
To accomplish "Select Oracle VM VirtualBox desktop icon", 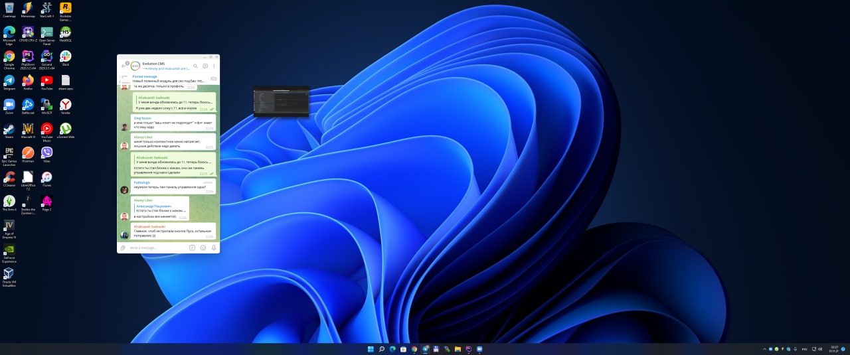I will pyautogui.click(x=9, y=277).
